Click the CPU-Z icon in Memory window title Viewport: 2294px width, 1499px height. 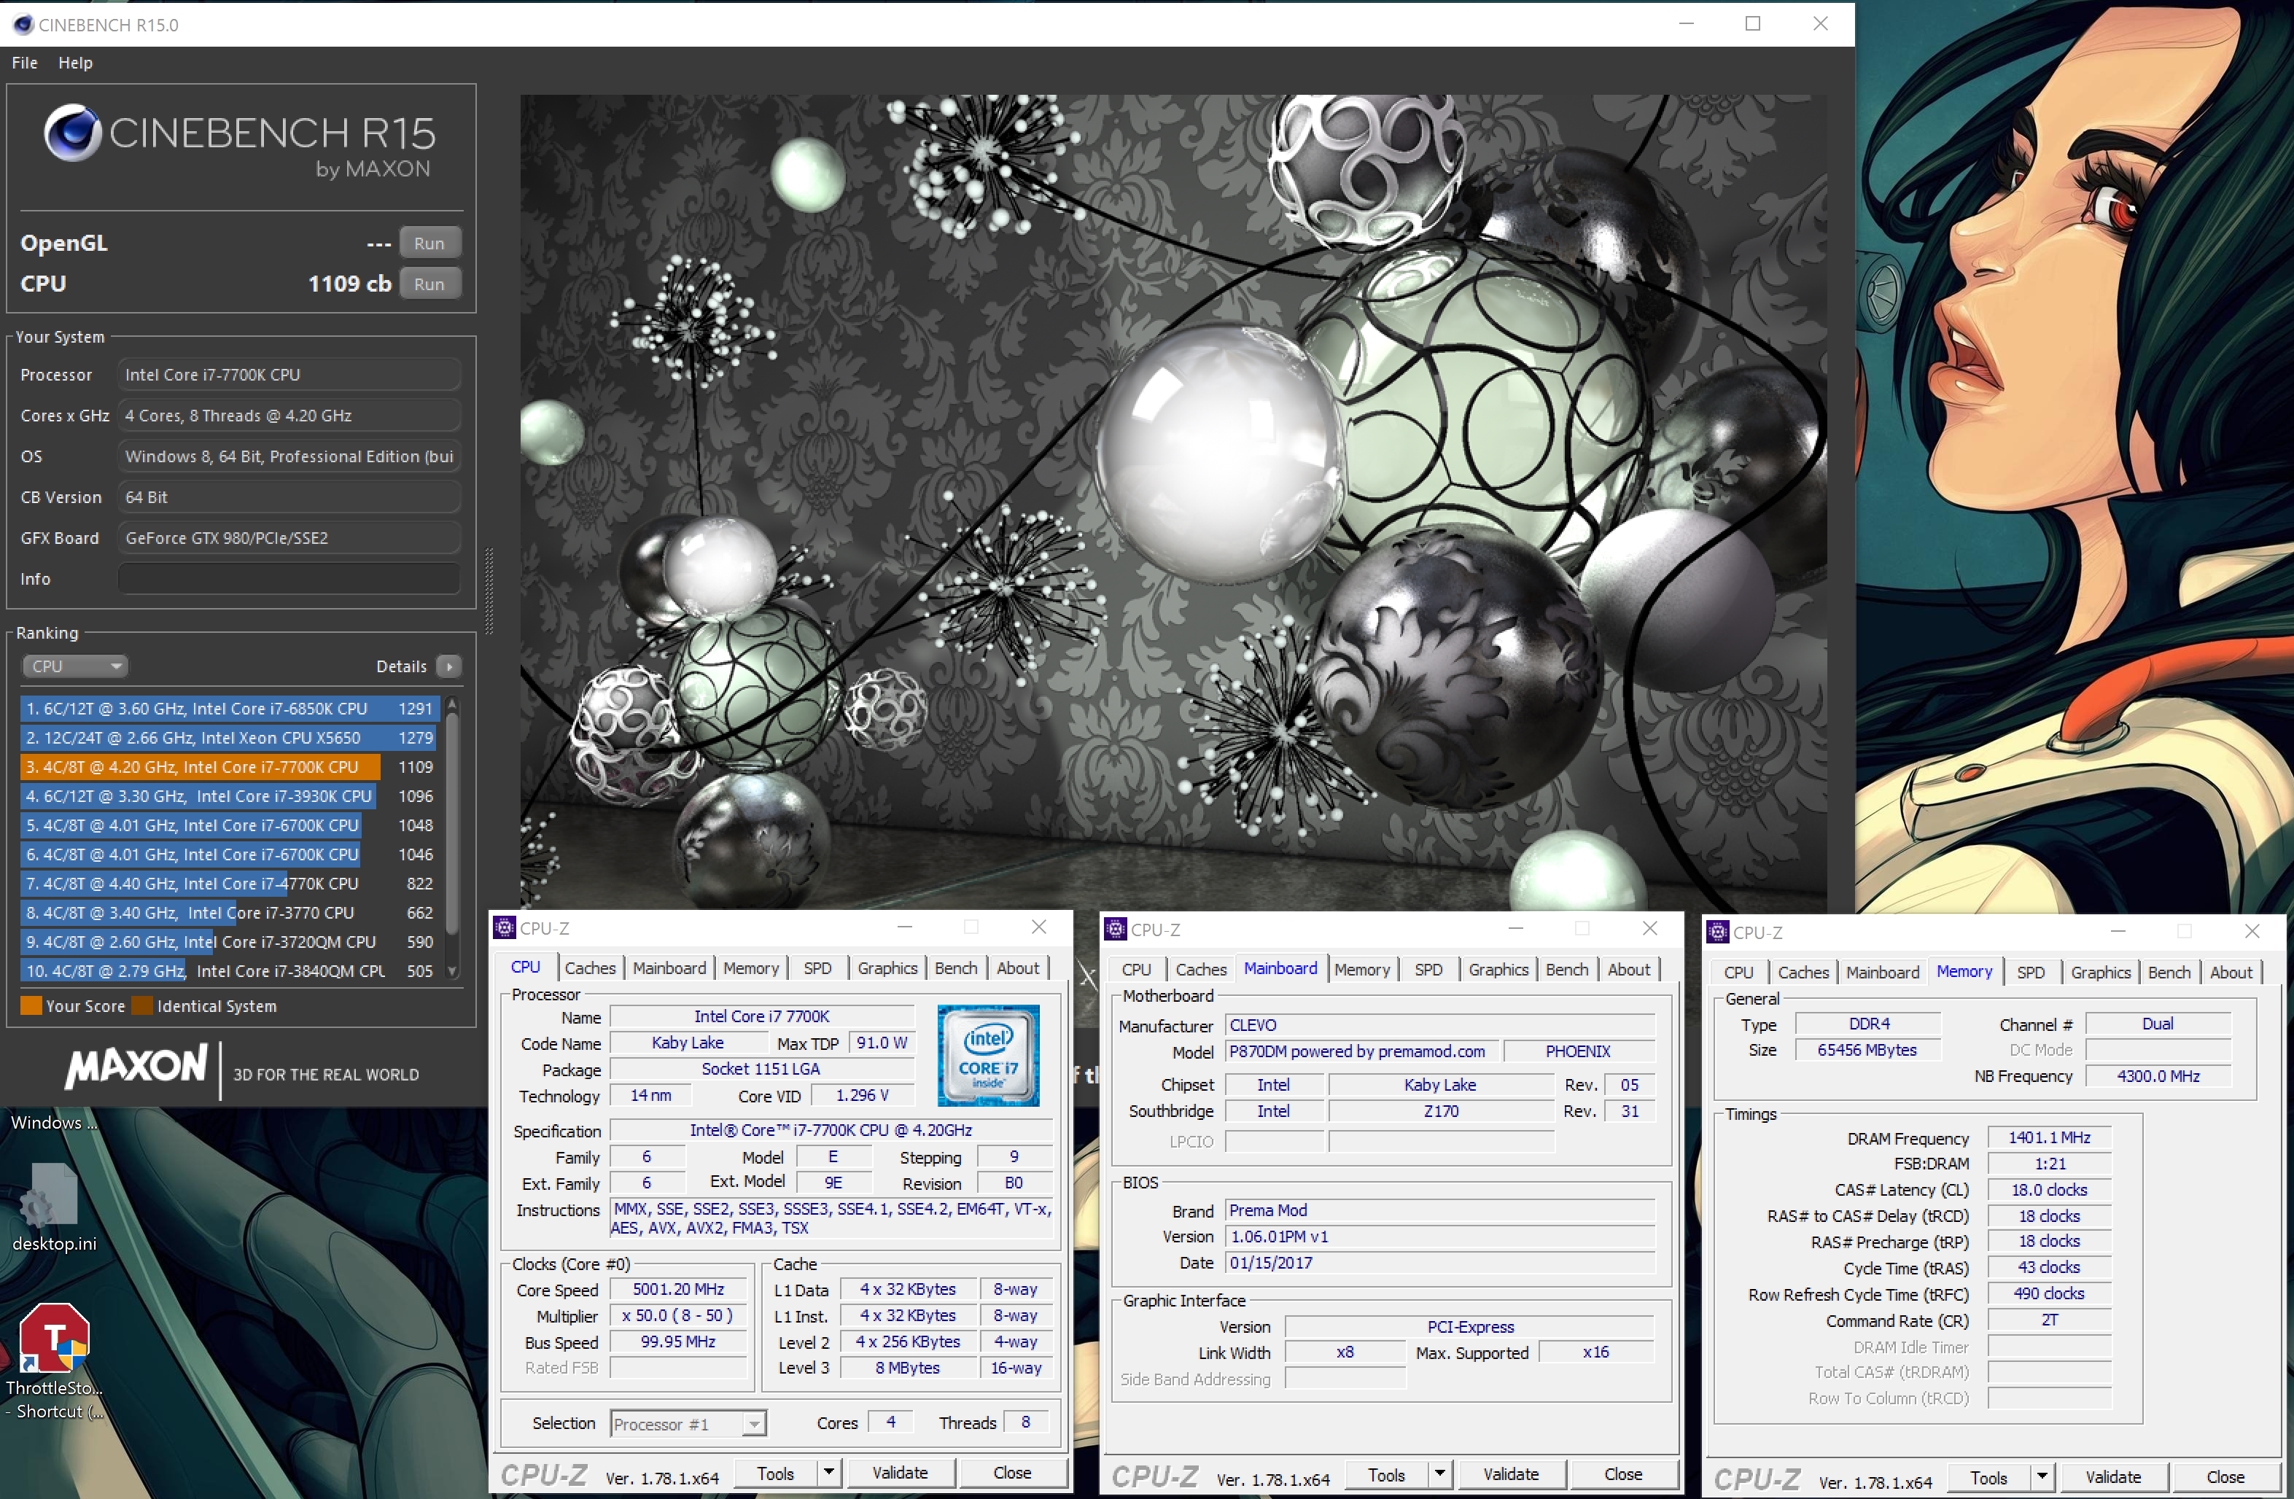1718,931
